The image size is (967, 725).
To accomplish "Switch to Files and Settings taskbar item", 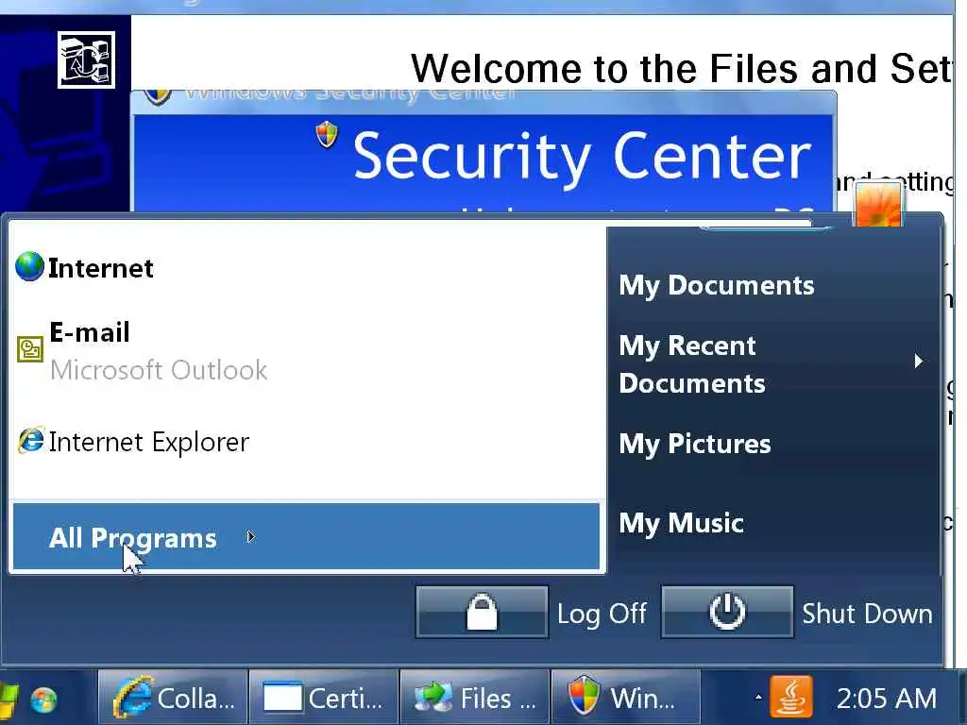I will click(475, 699).
